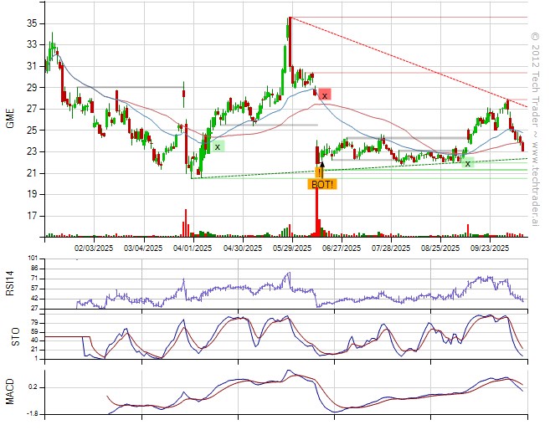Click the green x marker near 09/23/2025
550x430 pixels.
tap(468, 163)
